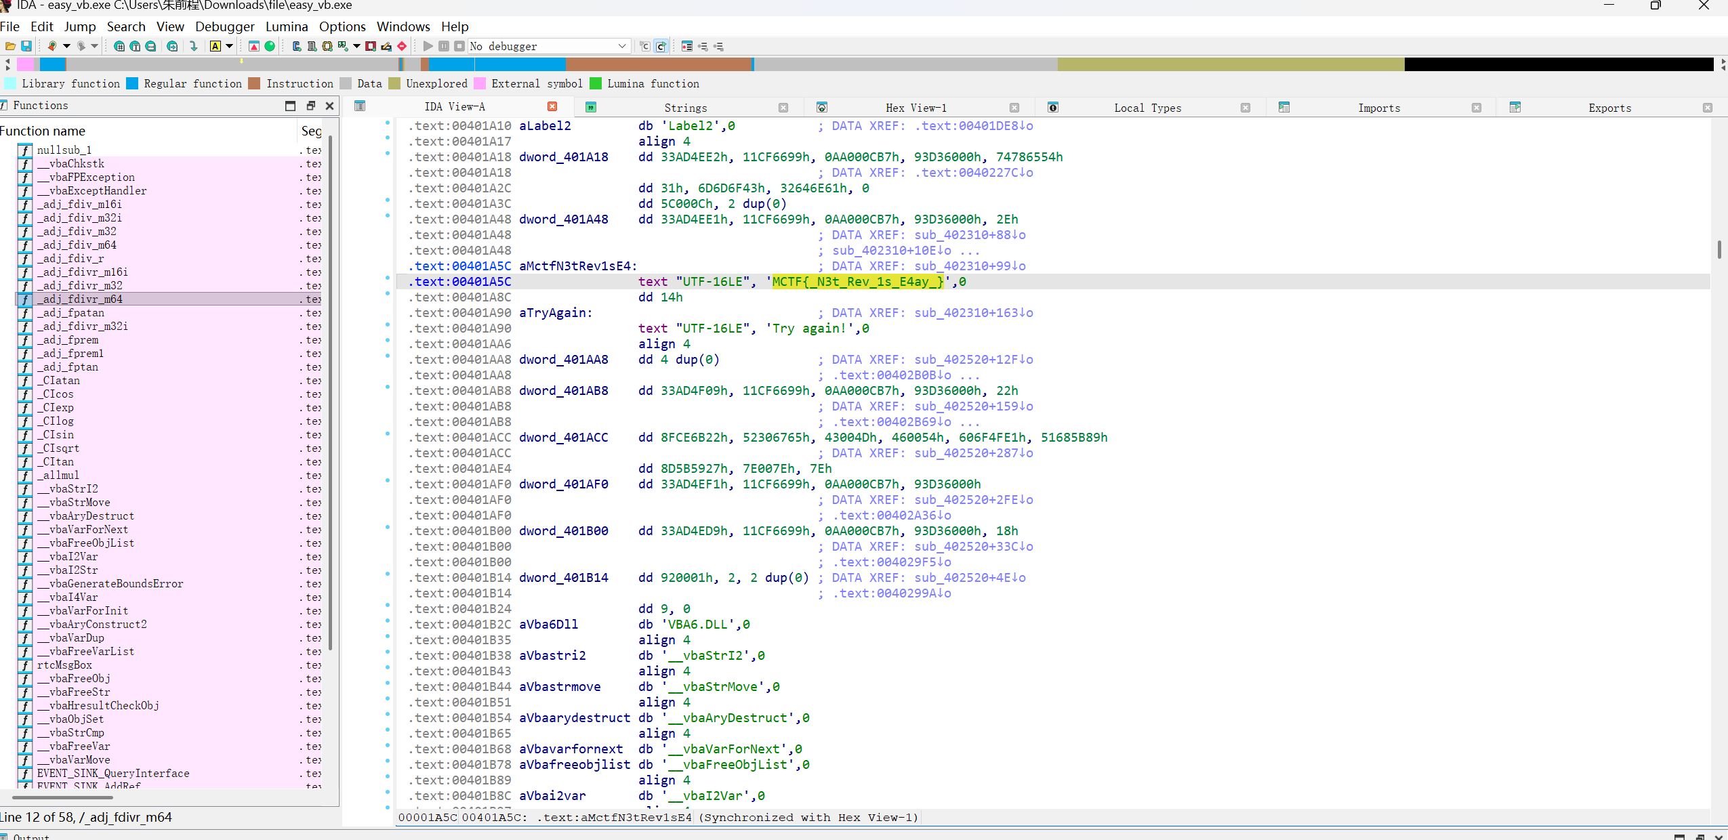Open the No debugger dropdown
This screenshot has height=840, width=1728.
point(621,46)
